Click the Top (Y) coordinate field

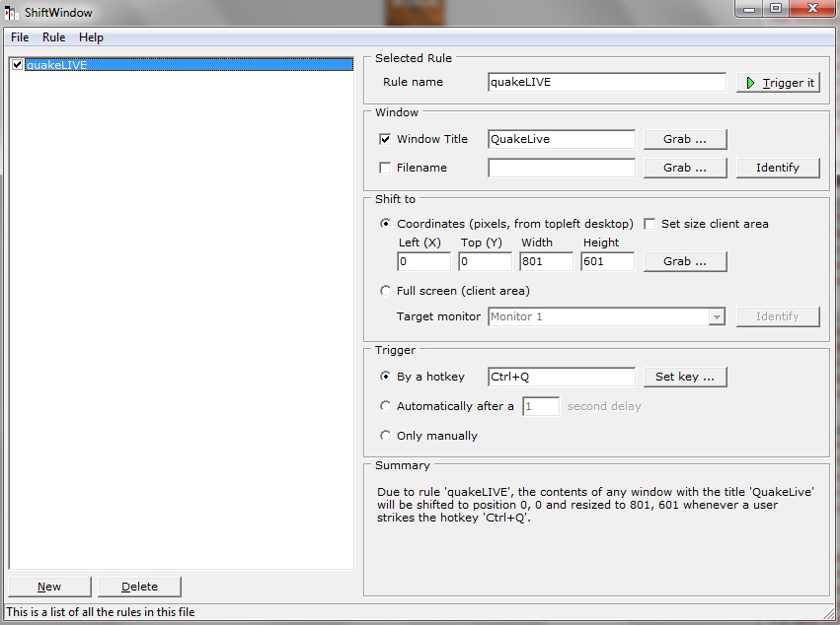click(x=485, y=261)
